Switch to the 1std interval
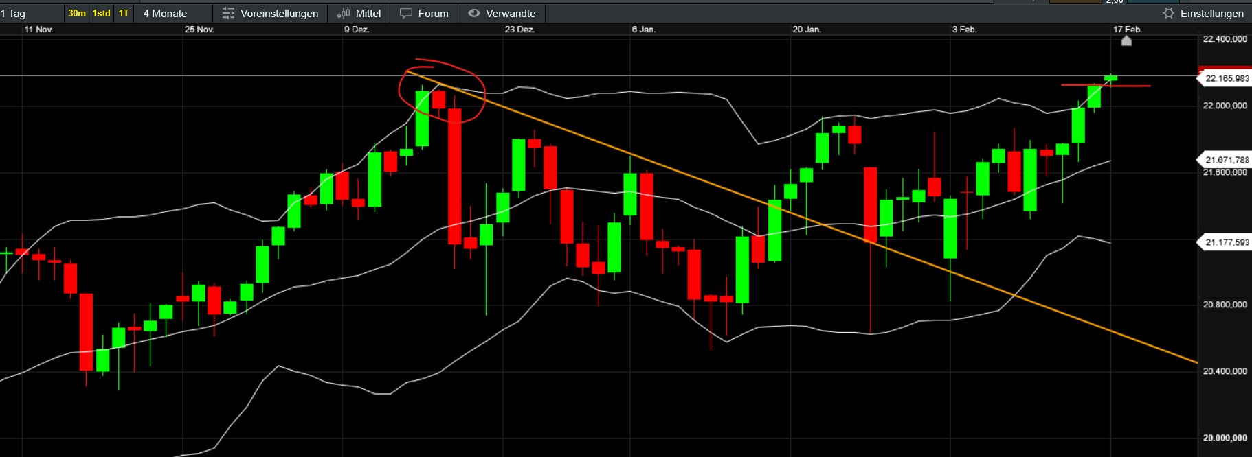This screenshot has width=1252, height=457. pyautogui.click(x=102, y=13)
